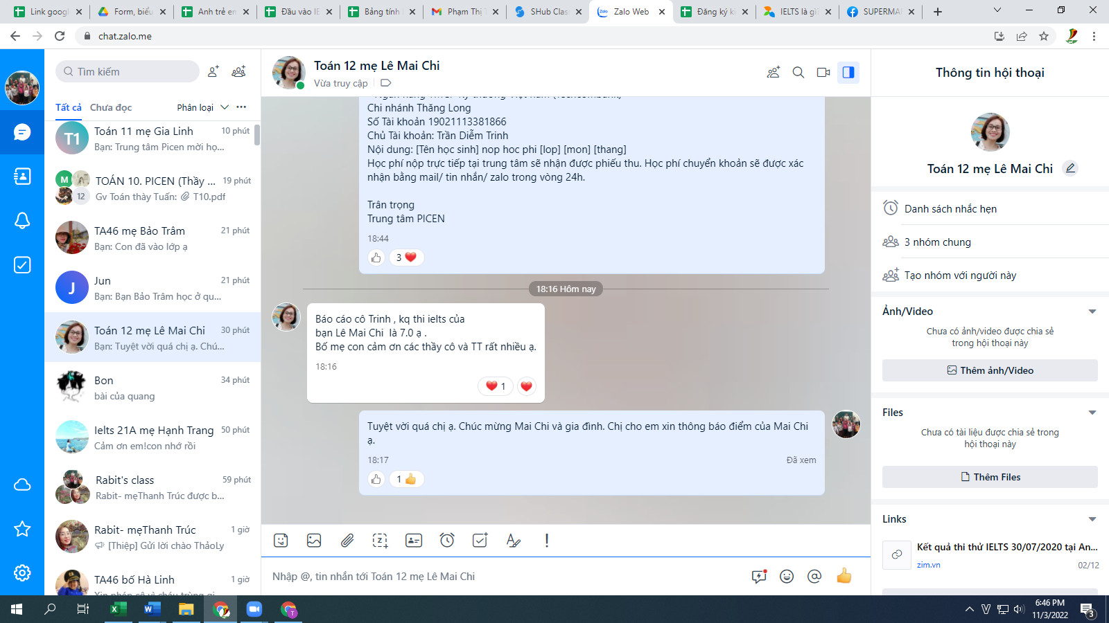The width and height of the screenshot is (1109, 623).
Task: Collapse the Files section
Action: point(1092,413)
